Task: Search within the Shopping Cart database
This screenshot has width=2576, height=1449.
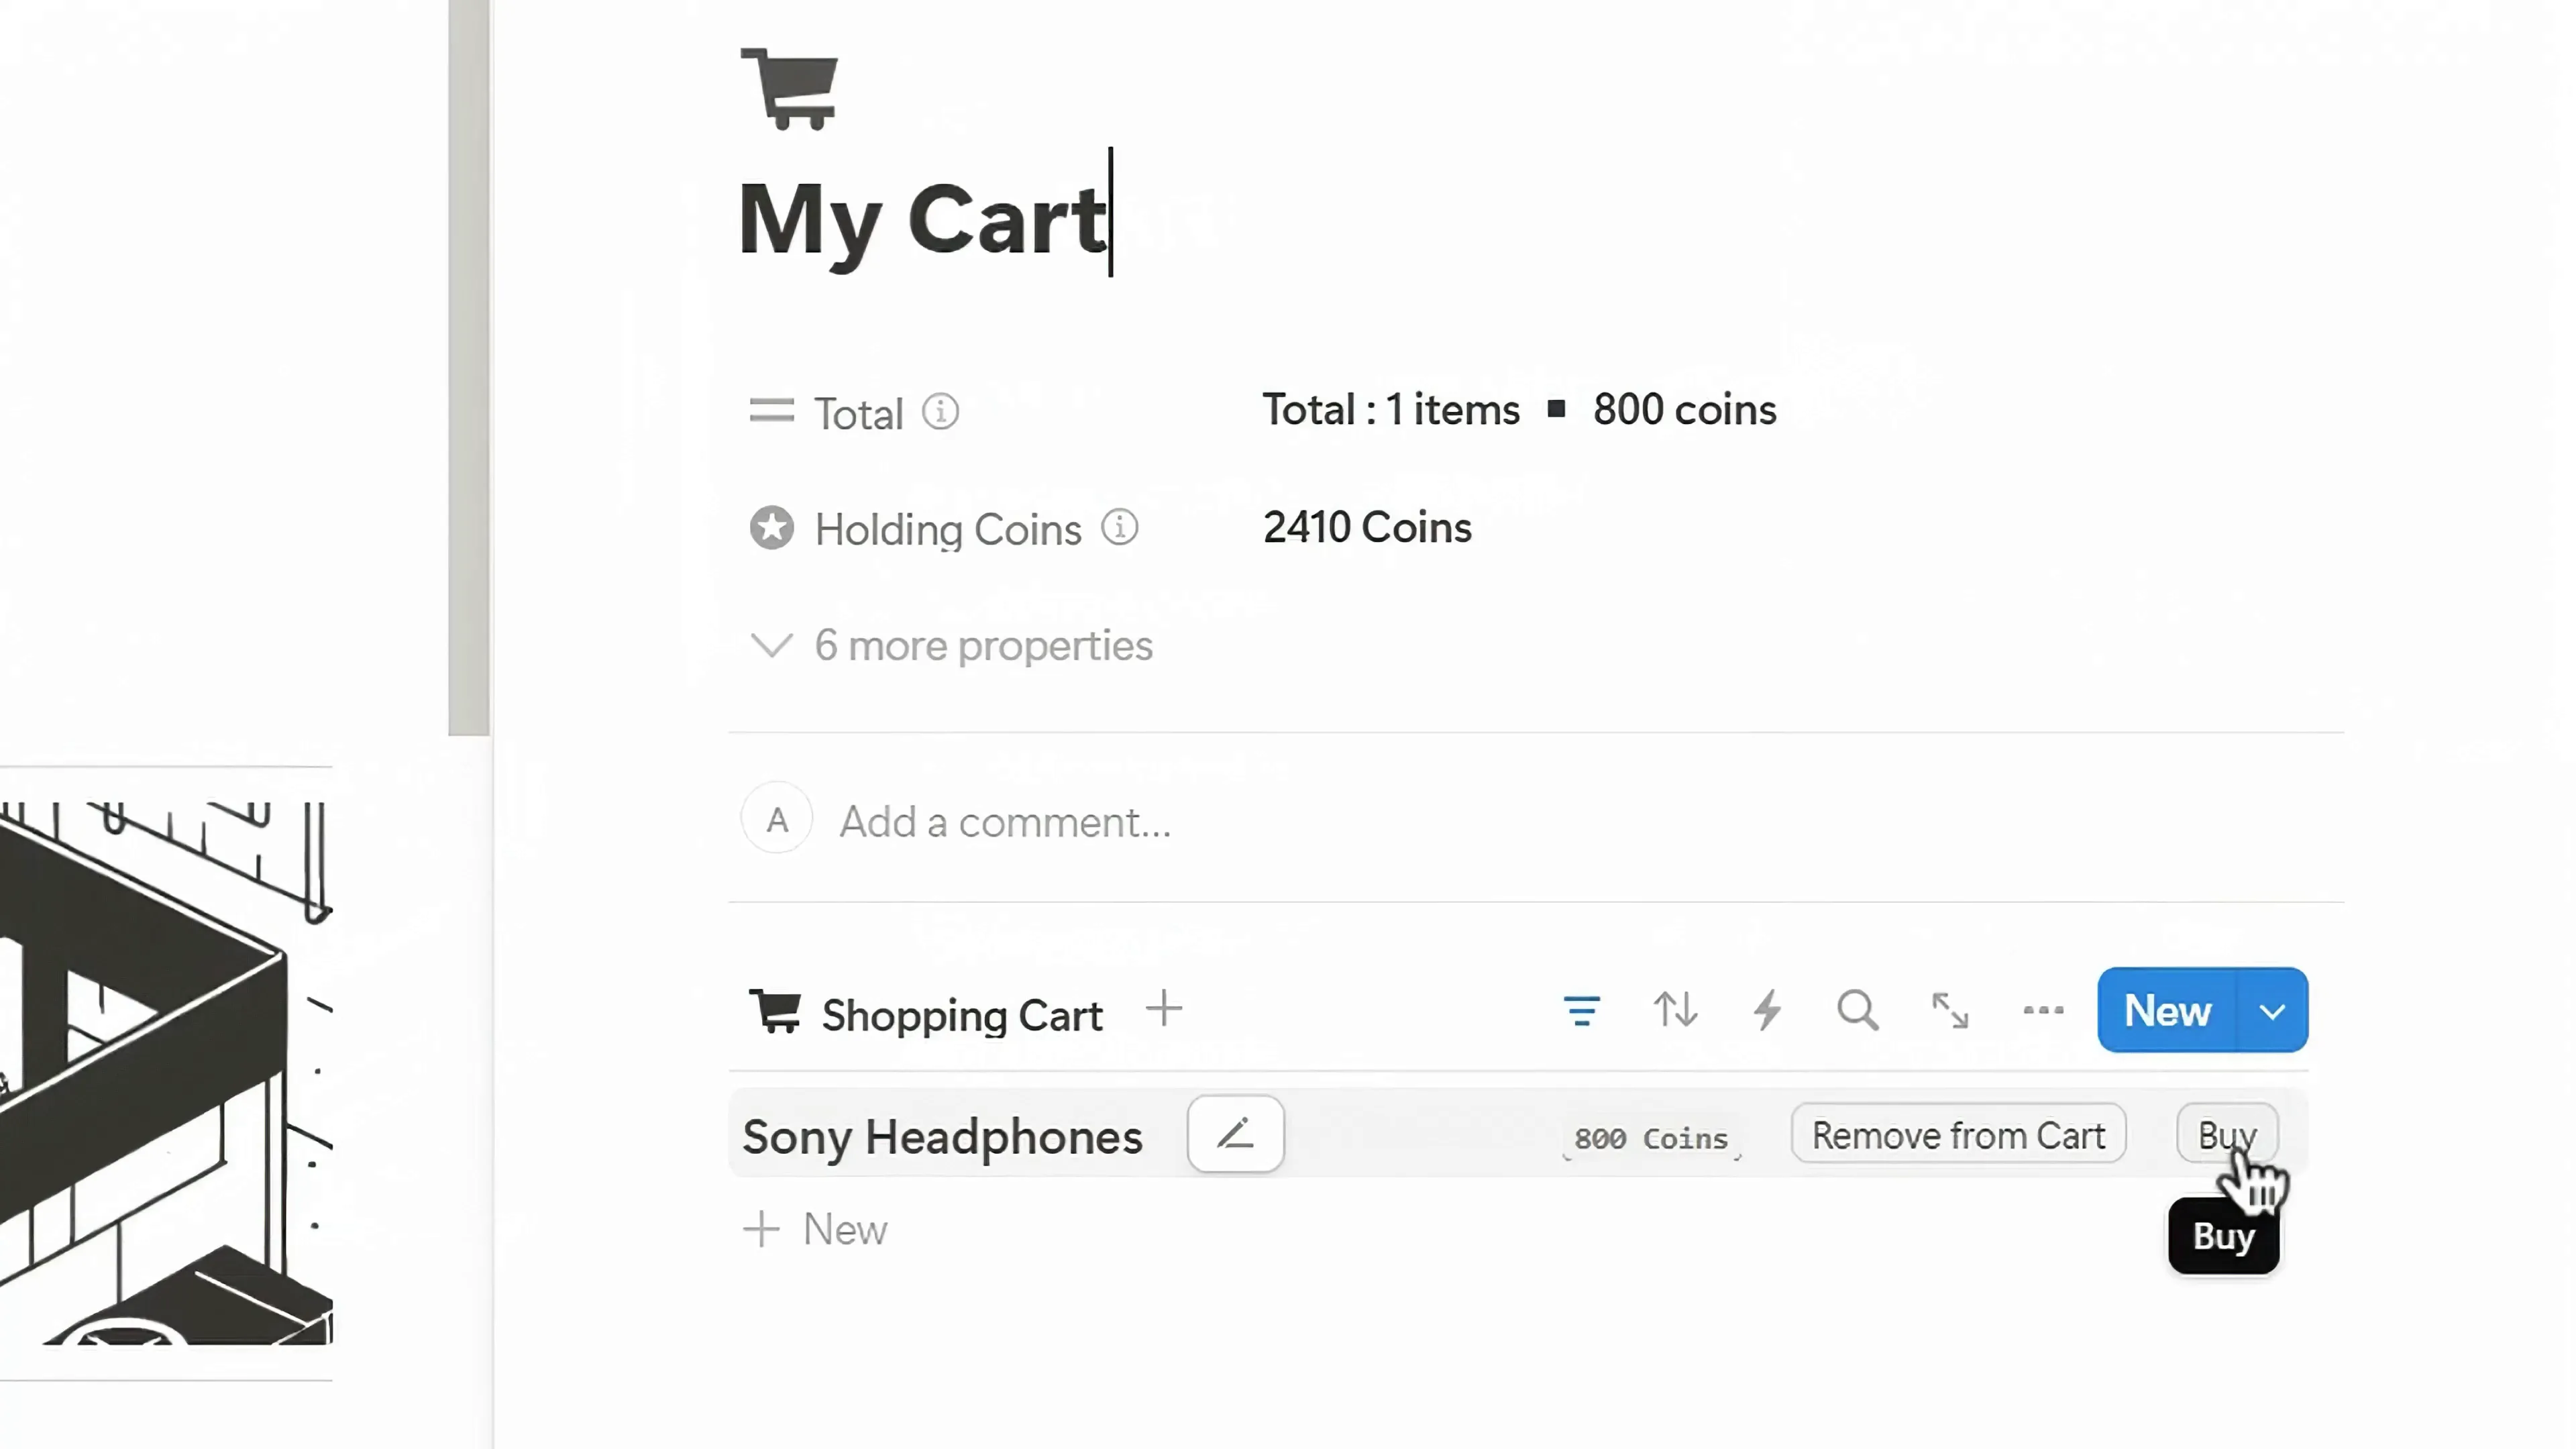Action: pos(1857,1011)
